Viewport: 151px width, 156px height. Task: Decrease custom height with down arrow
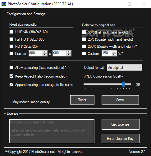coord(69,55)
